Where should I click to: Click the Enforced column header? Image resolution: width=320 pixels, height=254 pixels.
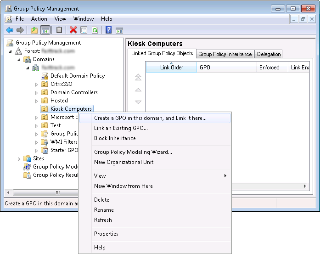(x=272, y=68)
